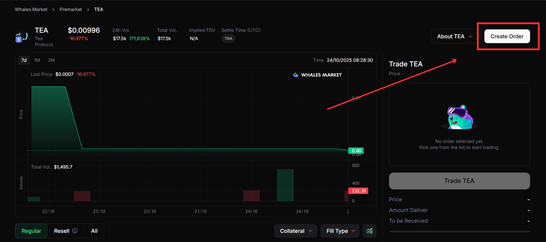This screenshot has width=546, height=242.
Task: Open Premarket breadcrumb link
Action: [x=71, y=10]
